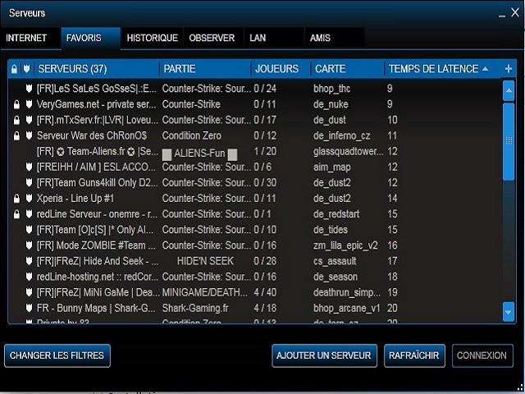Screen dimensions: 525x394
Task: Click AJOUTER UN SERVEUR button
Action: (x=324, y=355)
